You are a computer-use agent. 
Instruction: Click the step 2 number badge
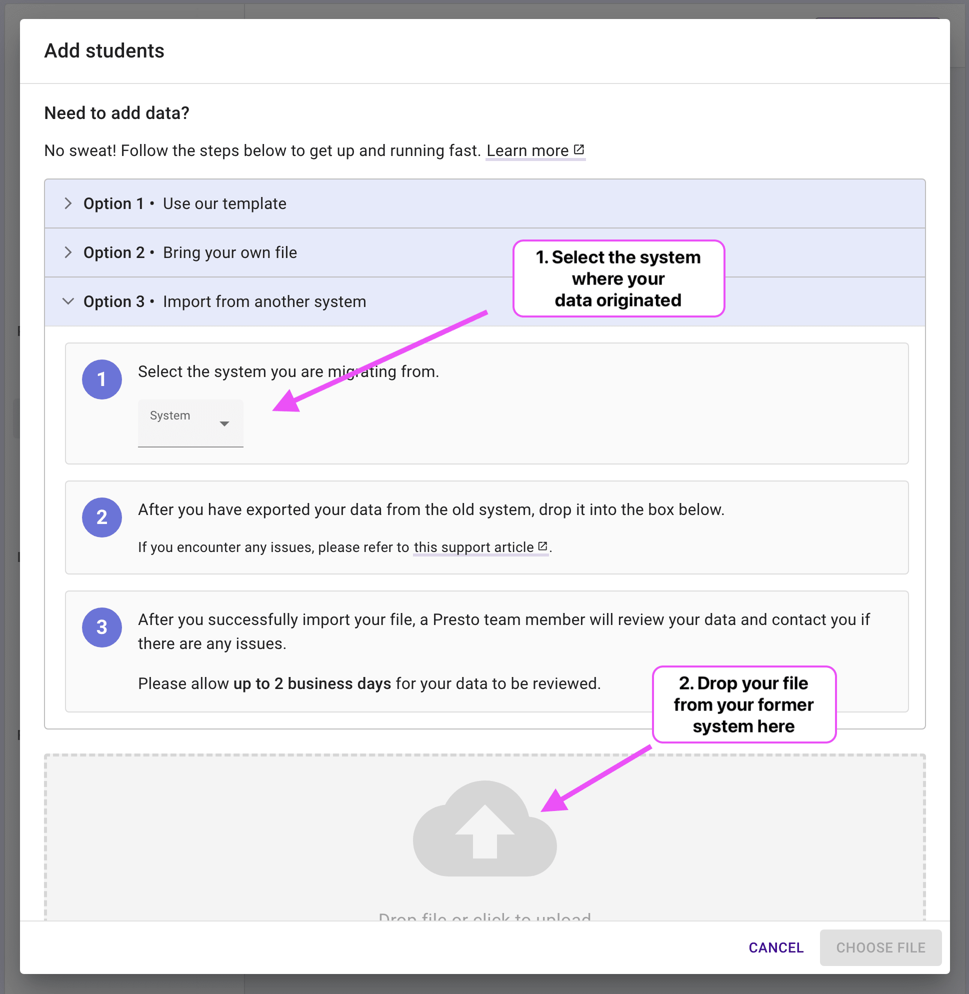[102, 517]
